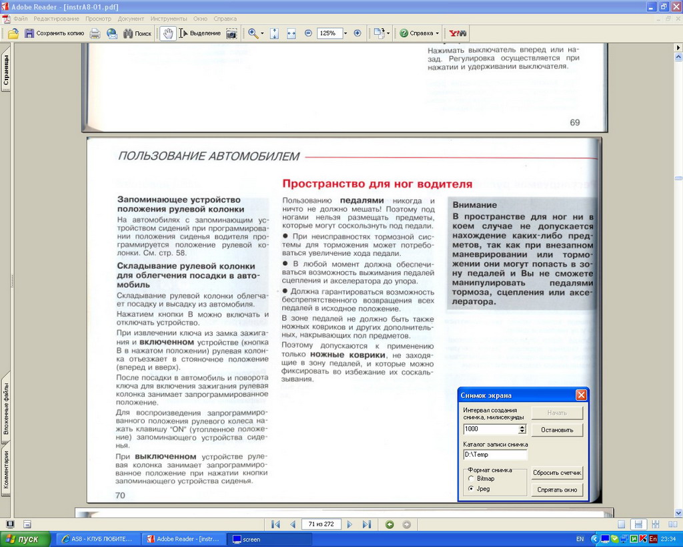Expand the Справка toolbar dropdown

pyautogui.click(x=437, y=33)
